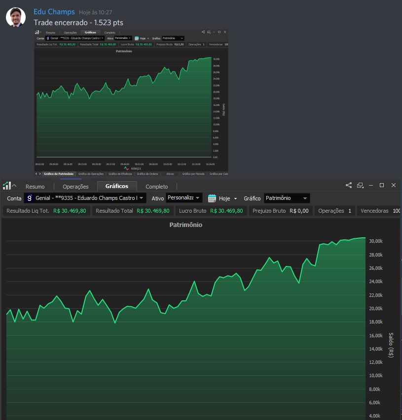Screen dimensions: 402x420
Task: Open the Completo tab
Action: click(157, 187)
